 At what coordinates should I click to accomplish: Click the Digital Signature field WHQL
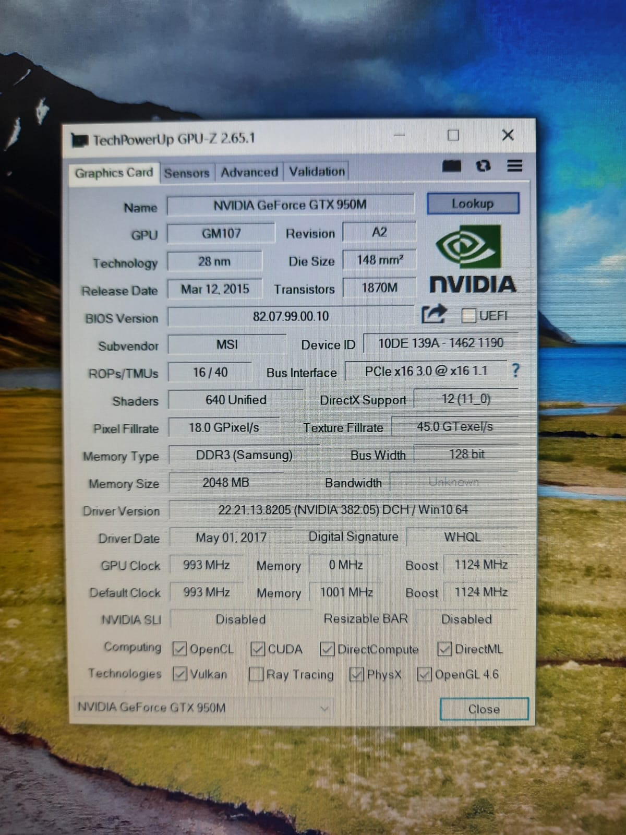click(462, 536)
